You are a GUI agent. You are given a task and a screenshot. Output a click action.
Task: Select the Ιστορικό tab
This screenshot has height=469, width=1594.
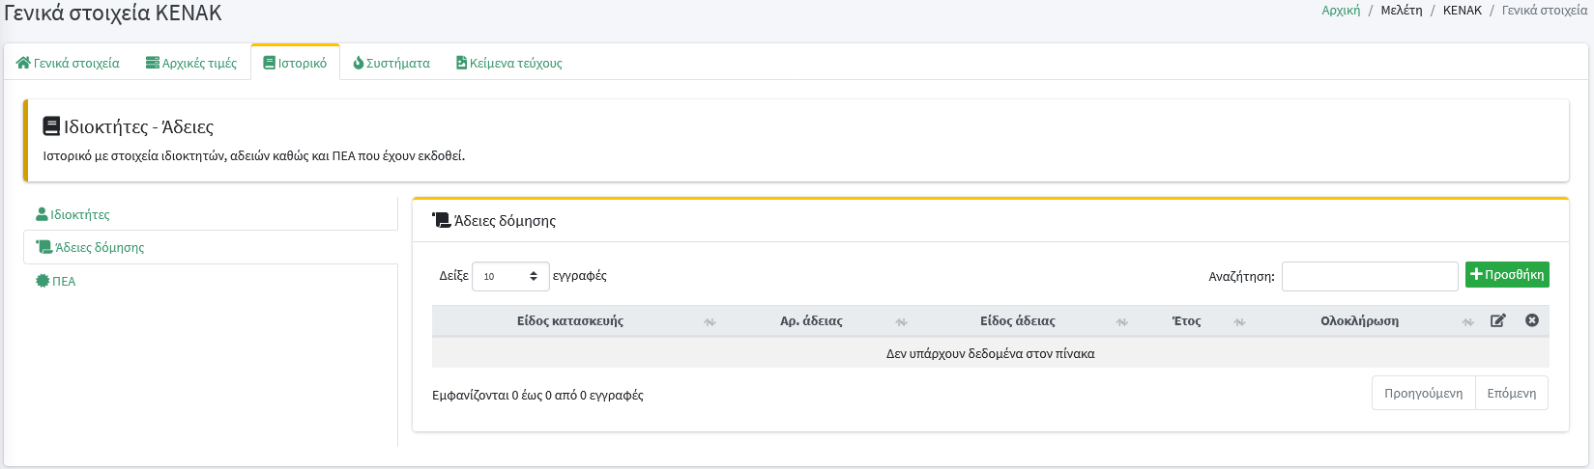tap(295, 63)
